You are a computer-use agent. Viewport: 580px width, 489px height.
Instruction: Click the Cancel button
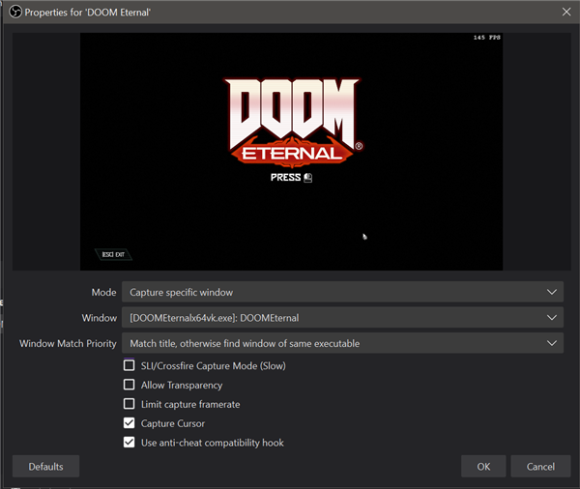[x=540, y=467]
